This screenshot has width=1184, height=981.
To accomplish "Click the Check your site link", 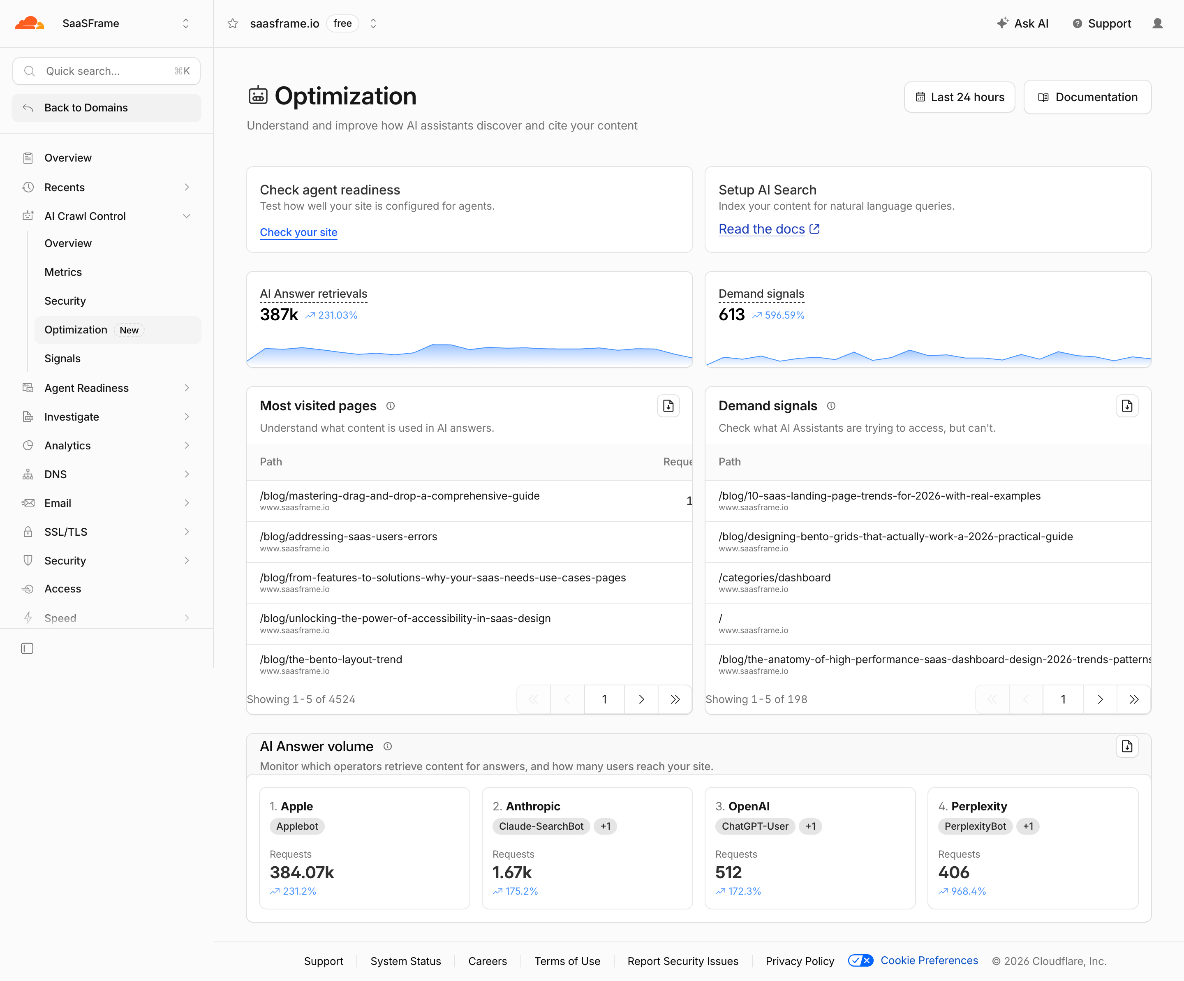I will pyautogui.click(x=298, y=232).
